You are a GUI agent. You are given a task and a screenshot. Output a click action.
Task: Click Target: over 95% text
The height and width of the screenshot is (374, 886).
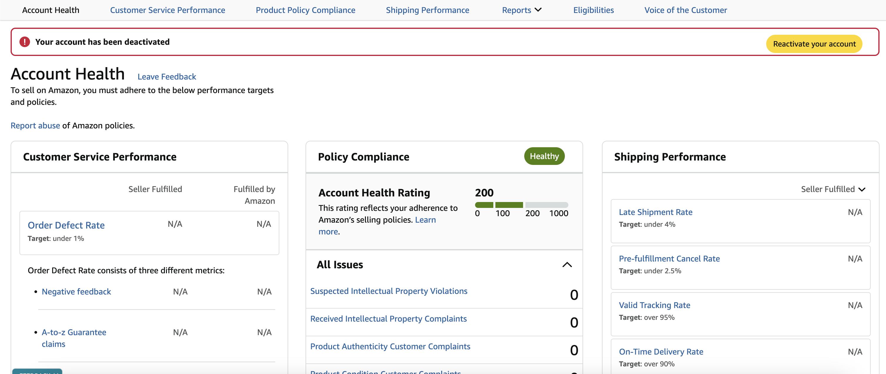(x=647, y=317)
